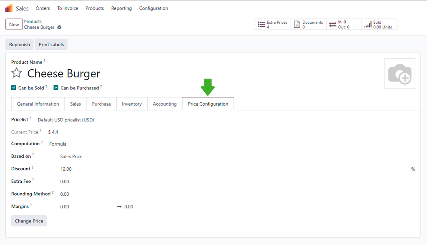Open the Pricelist dropdown field
Screen dimensions: 427x245
[x=66, y=120]
